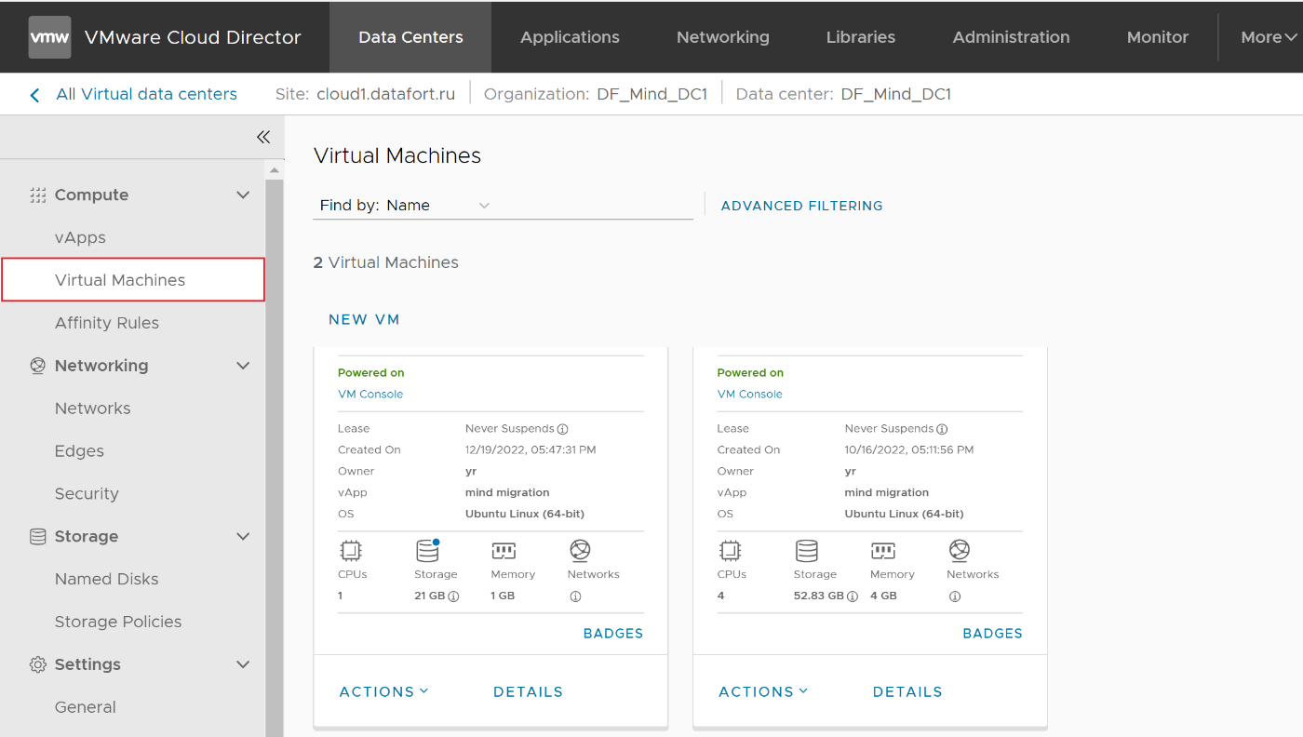
Task: Open DETAILS of 10/16/2022 VM
Action: pyautogui.click(x=907, y=691)
